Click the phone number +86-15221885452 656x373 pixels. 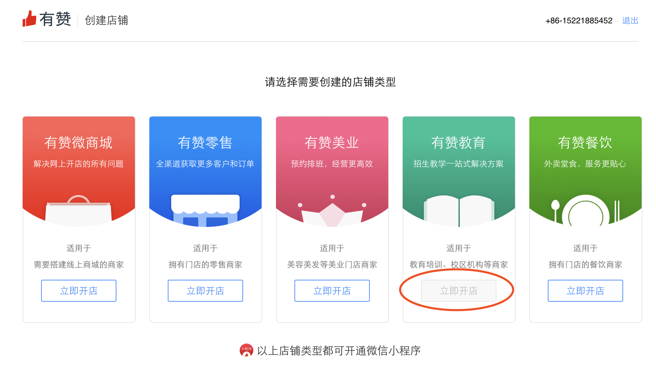coord(579,21)
